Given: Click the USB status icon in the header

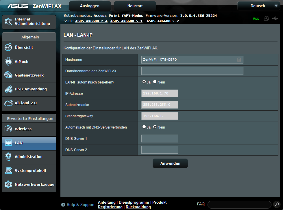Looking at the screenshot, I should pos(275,18).
